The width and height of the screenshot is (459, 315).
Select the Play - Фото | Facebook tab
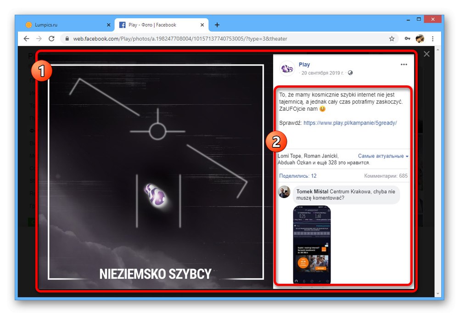point(161,25)
